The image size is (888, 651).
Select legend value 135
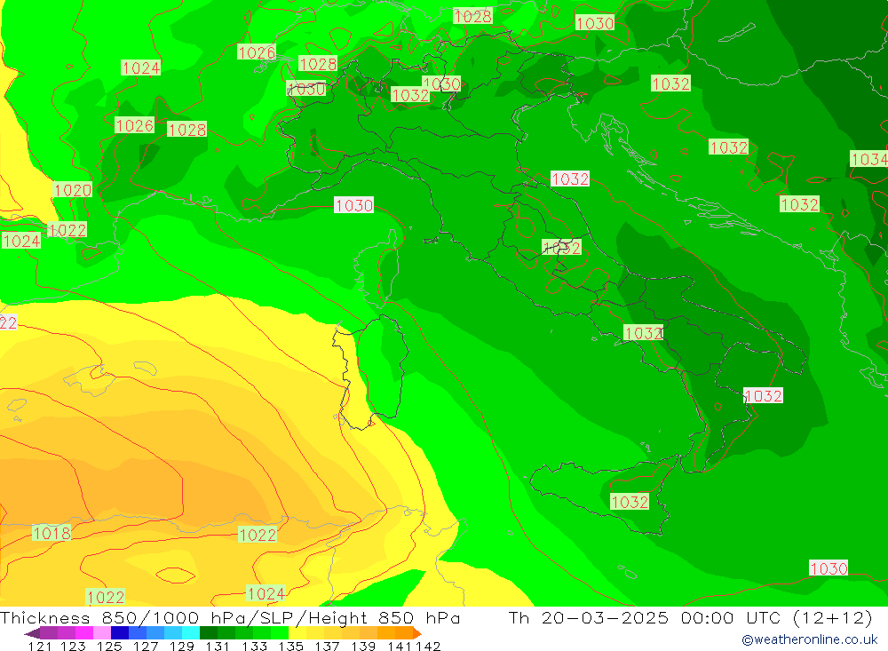pyautogui.click(x=290, y=647)
